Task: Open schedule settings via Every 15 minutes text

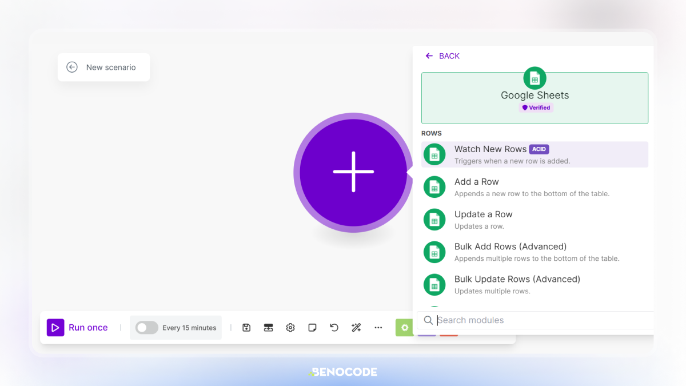Action: 189,328
